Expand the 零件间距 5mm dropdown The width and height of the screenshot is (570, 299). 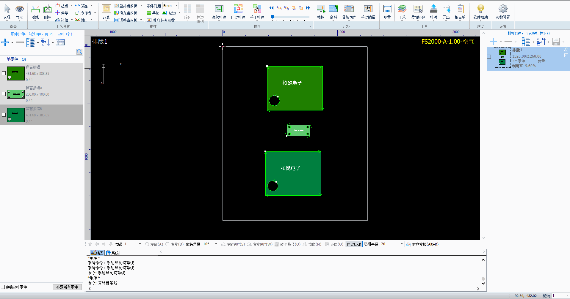coord(176,6)
